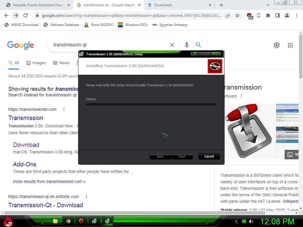Open Opera from the taskbar
Image resolution: width=303 pixels, height=227 pixels.
81,221
